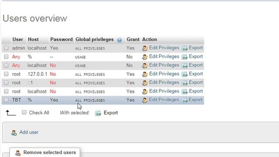Check the root ::1 row checkbox
Image resolution: width=279 pixels, height=157 pixels.
tap(6, 82)
